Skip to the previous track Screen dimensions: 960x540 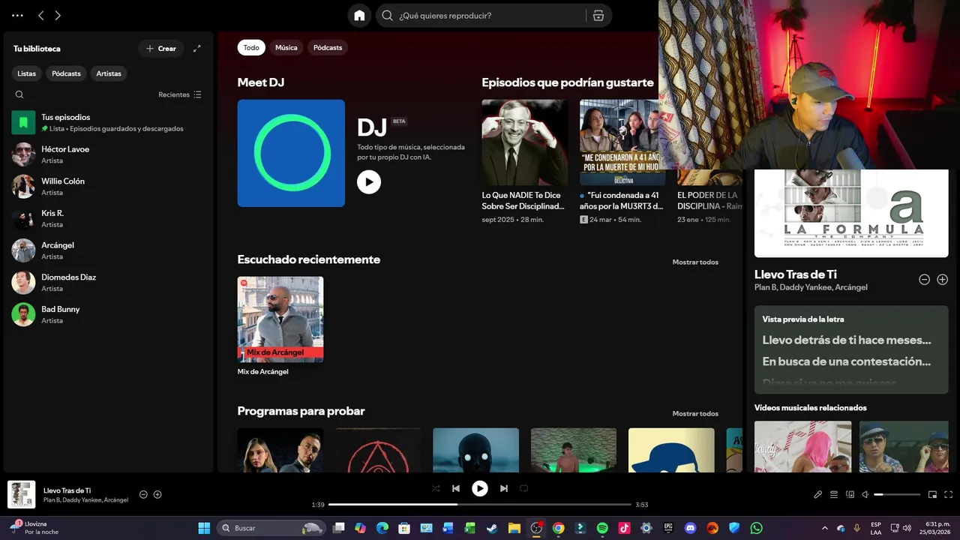456,488
